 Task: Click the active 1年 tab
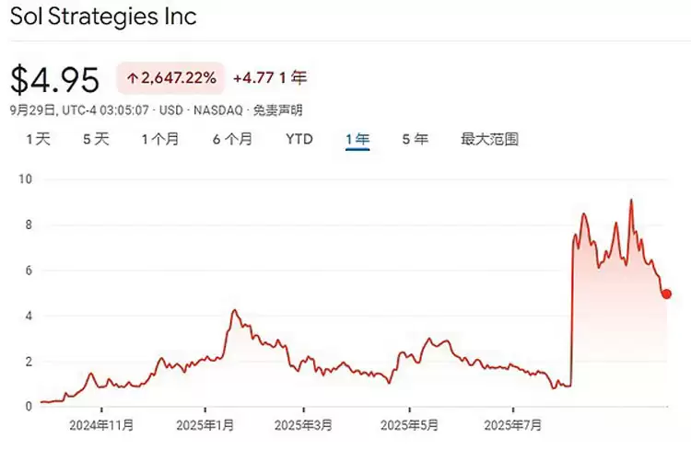[357, 140]
